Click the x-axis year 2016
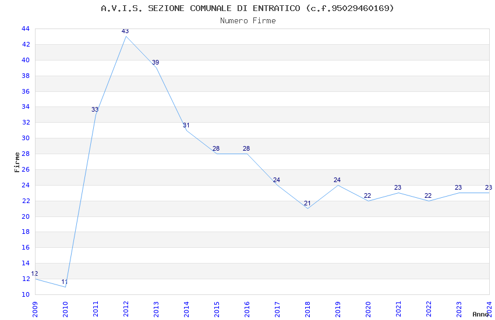The width and height of the screenshot is (495, 320). [247, 310]
